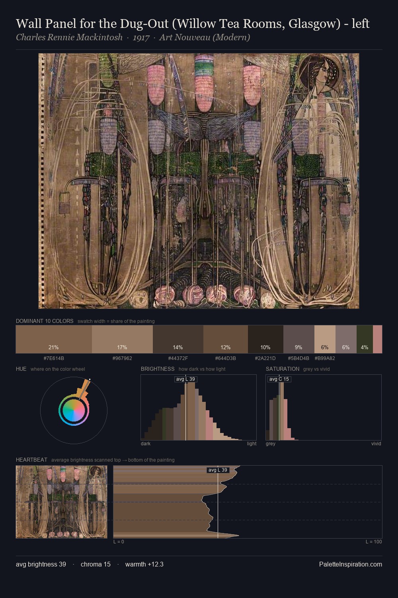This screenshot has height=598, width=398.
Task: Click the 'vivid' axis label
Action: click(x=376, y=444)
